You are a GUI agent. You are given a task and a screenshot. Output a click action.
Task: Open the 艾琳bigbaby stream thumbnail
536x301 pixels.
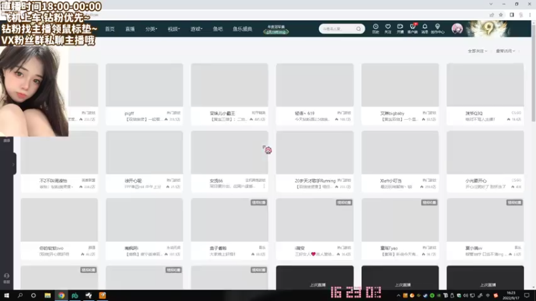[x=400, y=85]
